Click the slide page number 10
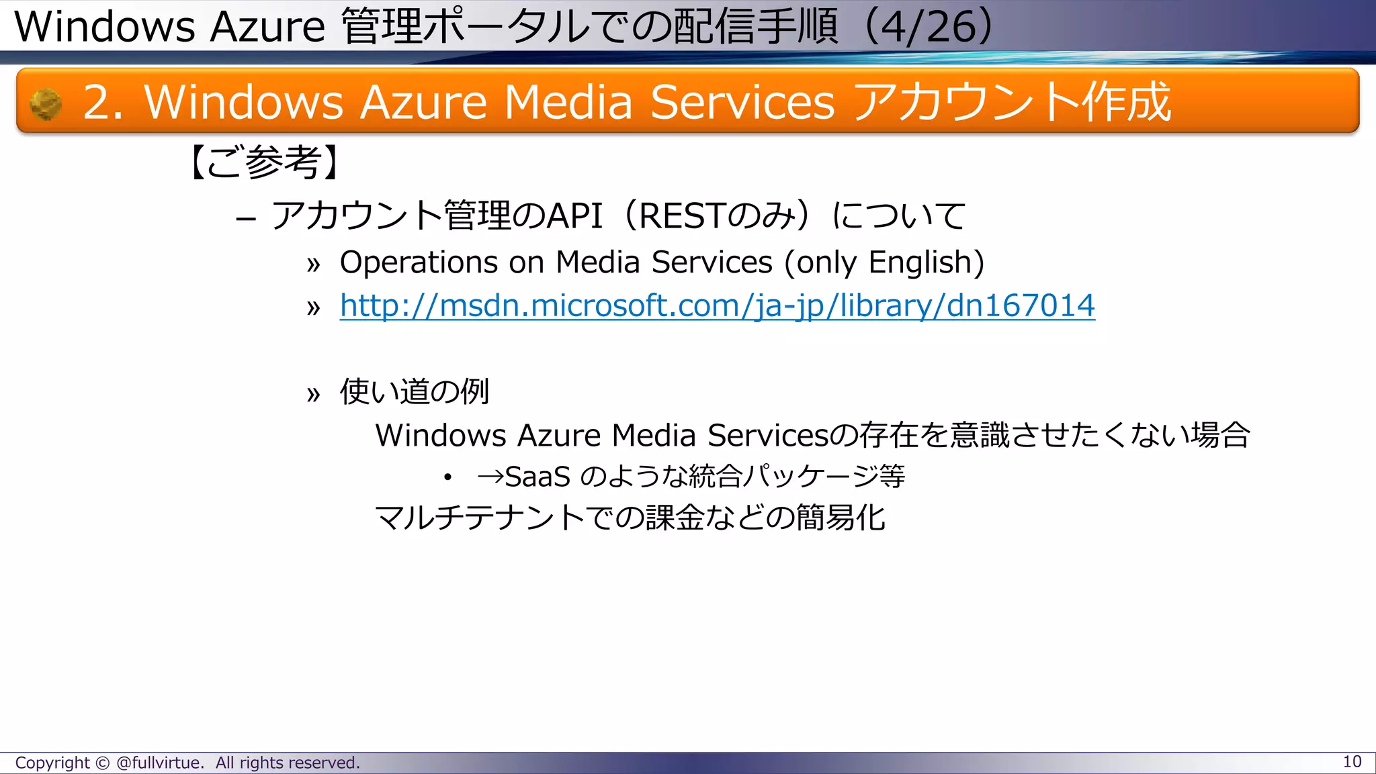1376x774 pixels. pyautogui.click(x=1352, y=762)
